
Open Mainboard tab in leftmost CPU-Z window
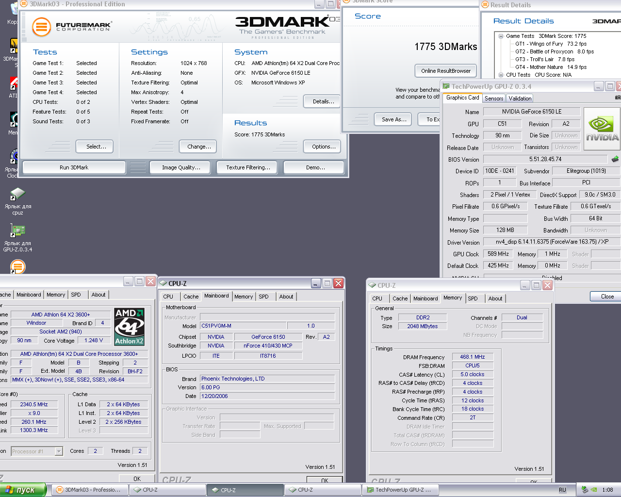[29, 295]
